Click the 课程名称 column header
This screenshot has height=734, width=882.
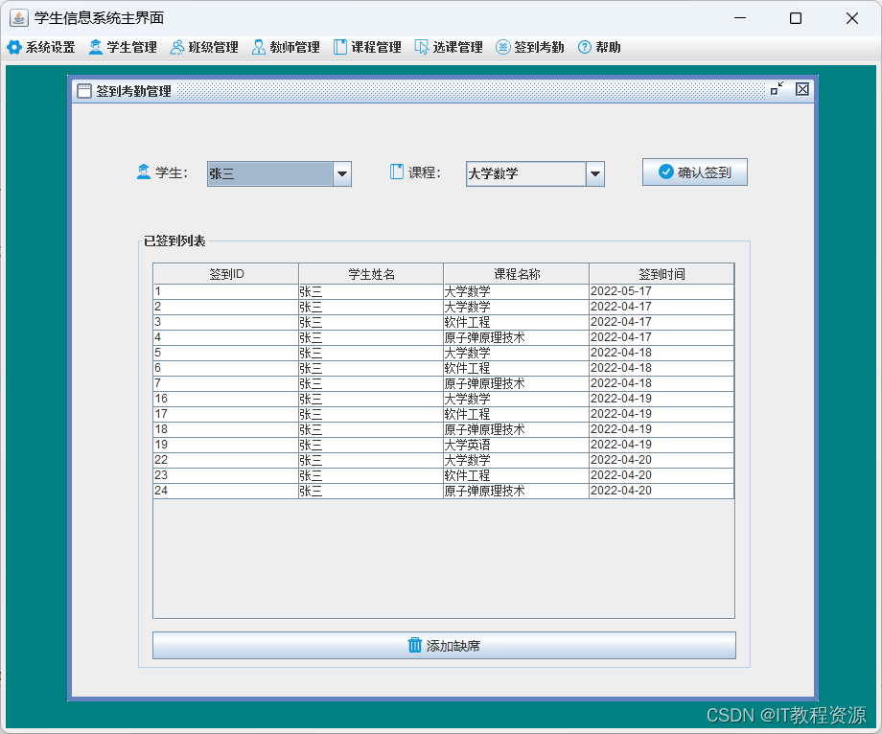pyautogui.click(x=517, y=274)
